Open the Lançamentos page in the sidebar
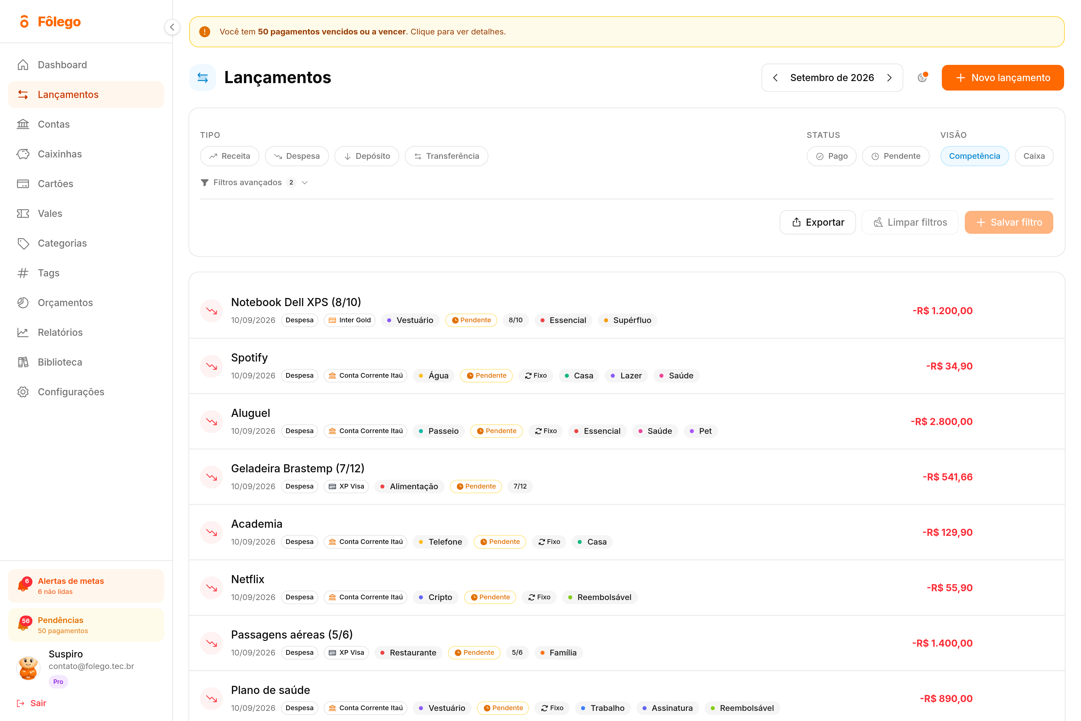1081x721 pixels. click(x=86, y=95)
